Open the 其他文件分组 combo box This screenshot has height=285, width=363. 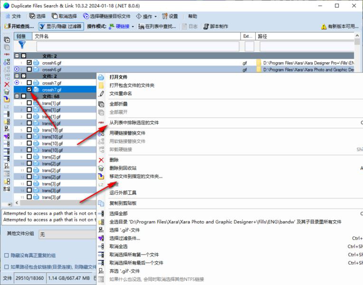coord(67,234)
